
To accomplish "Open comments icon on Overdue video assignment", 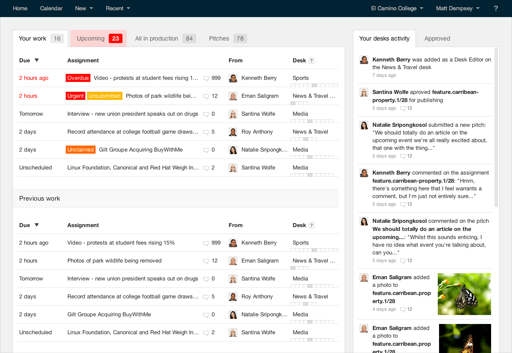I will (206, 79).
